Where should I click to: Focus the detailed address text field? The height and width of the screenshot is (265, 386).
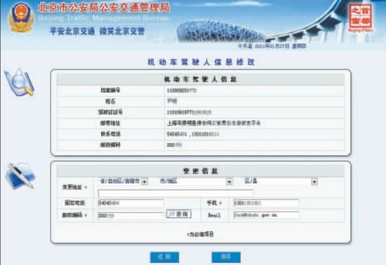tap(175, 193)
